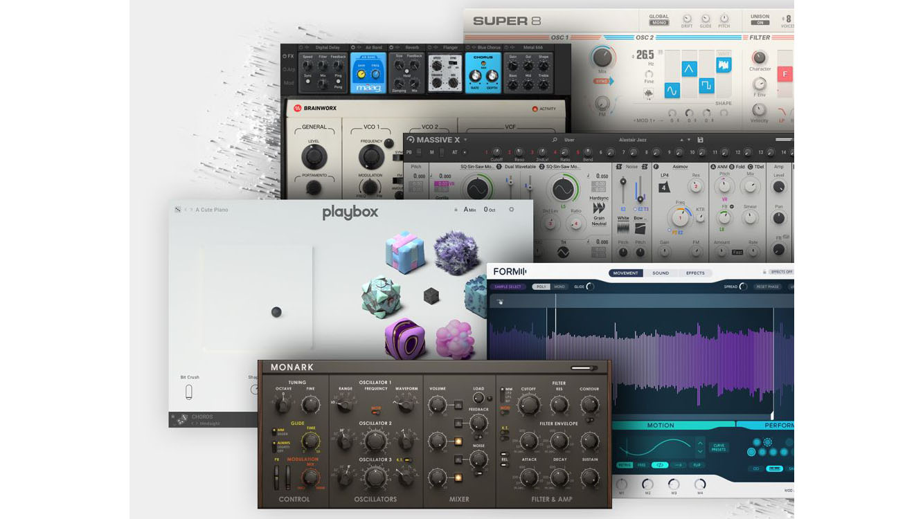Open the A Min key selector in Playbox
The height and width of the screenshot is (519, 923).
(470, 210)
